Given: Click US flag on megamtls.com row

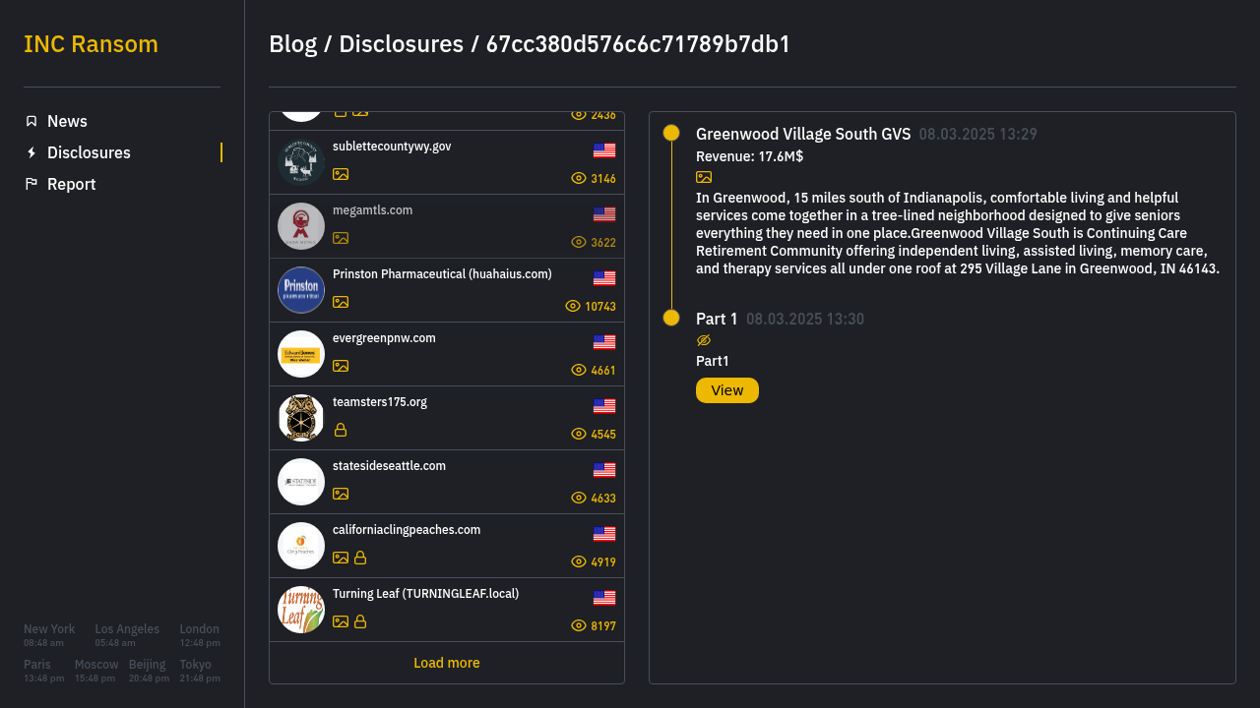Looking at the screenshot, I should 604,214.
